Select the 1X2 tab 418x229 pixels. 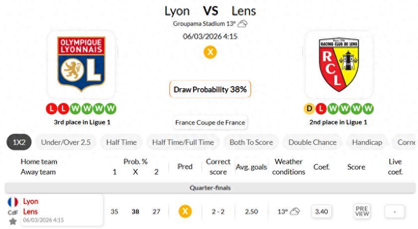click(19, 142)
